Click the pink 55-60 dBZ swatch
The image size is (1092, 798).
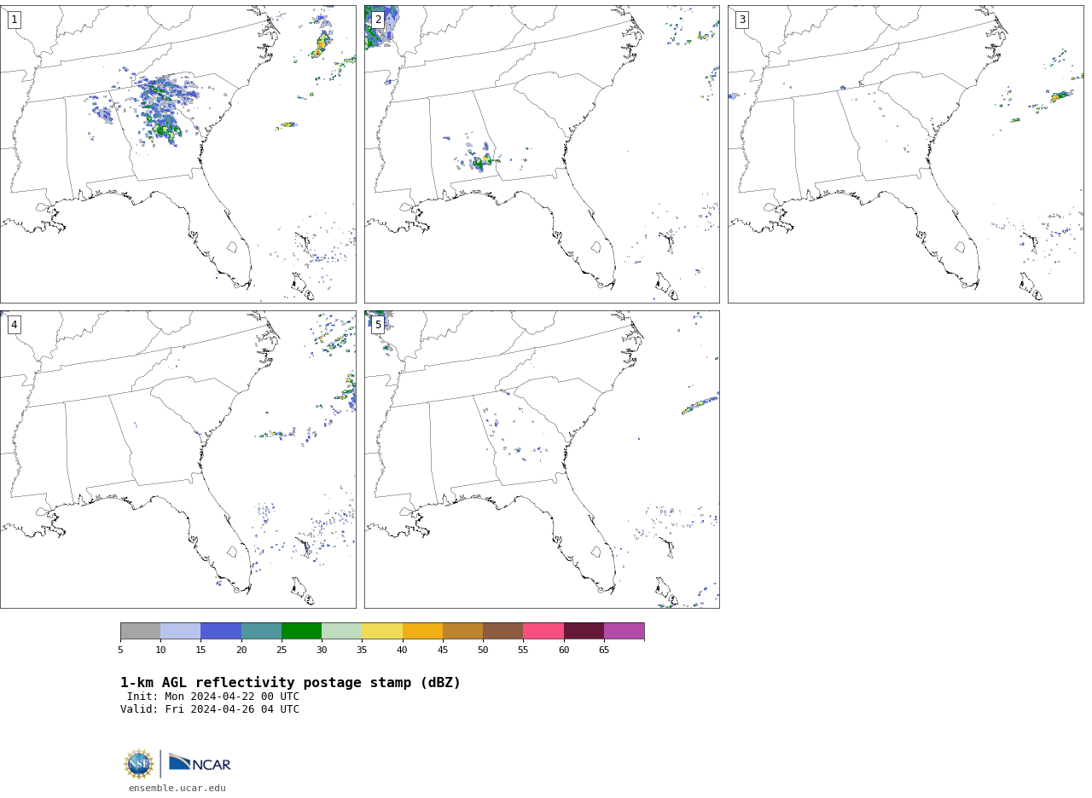[543, 631]
